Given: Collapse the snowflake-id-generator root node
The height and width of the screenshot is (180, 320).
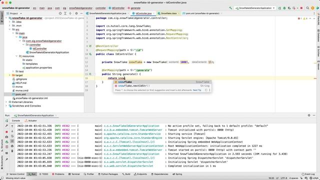Looking at the screenshot, I should 6,18.
